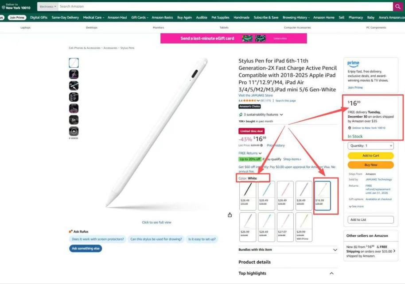Go to the Tablets subcategory tab
405x284 pixels.
[x=224, y=27]
